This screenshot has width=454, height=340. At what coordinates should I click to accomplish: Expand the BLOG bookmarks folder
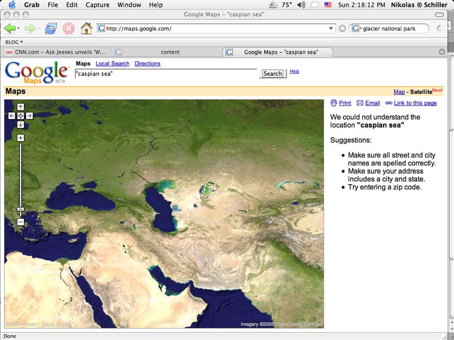[x=14, y=42]
